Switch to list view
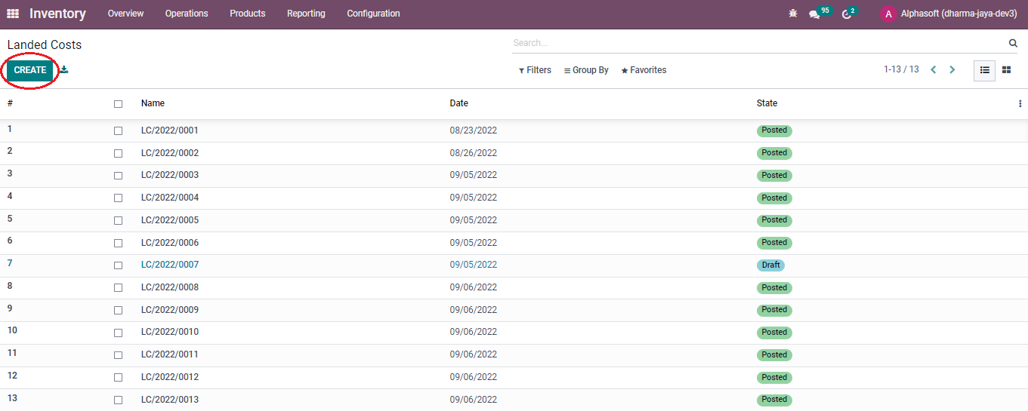The width and height of the screenshot is (1028, 411). 984,69
